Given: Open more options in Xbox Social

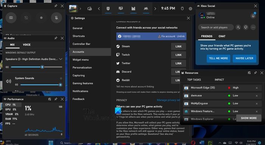Looking at the screenshot, I should pos(253,27).
